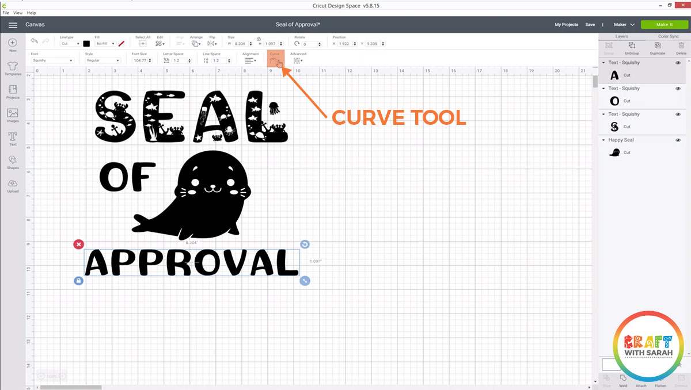This screenshot has width=691, height=390.
Task: Open the File menu
Action: tap(6, 13)
